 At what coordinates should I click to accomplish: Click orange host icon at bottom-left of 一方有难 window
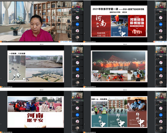click(1, 87)
